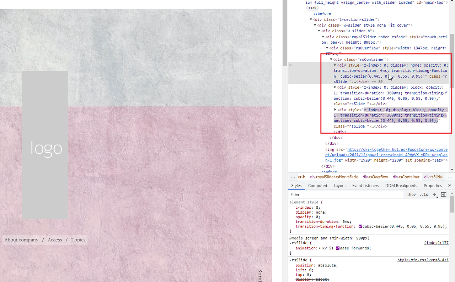This screenshot has height=282, width=455.
Task: Click the right breadcrumb overflow ellipsis
Action: 450,177
